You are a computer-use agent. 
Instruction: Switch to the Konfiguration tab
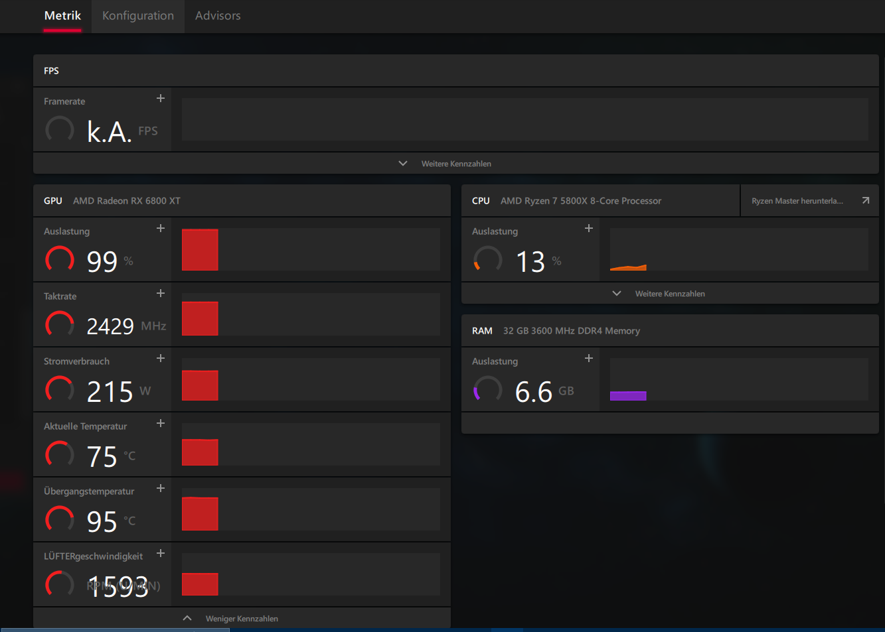coord(137,16)
